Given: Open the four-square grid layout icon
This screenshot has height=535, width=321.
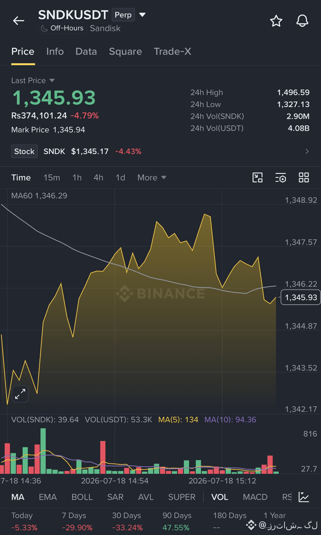Looking at the screenshot, I should 304,178.
